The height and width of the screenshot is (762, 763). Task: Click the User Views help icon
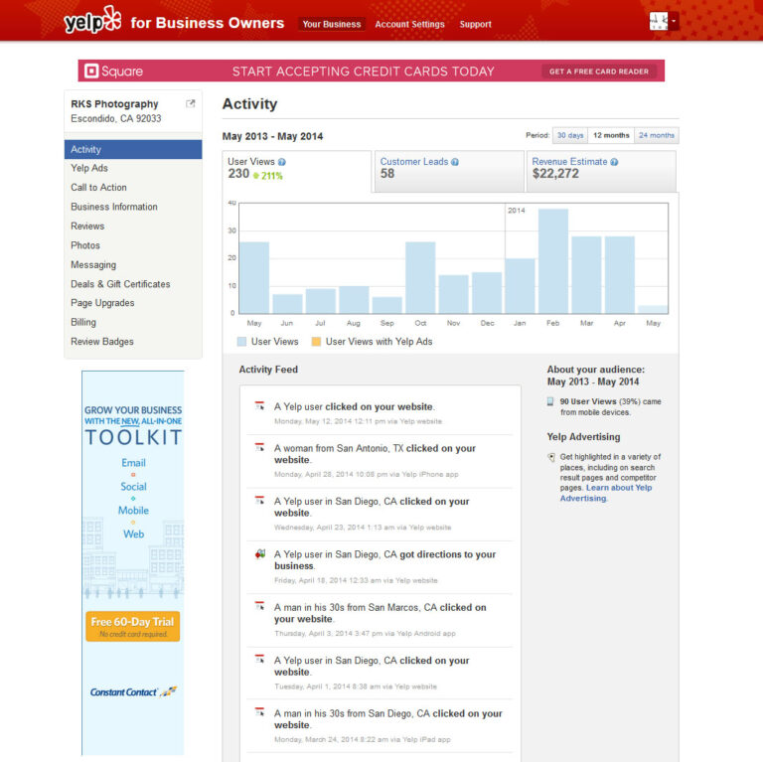282,161
